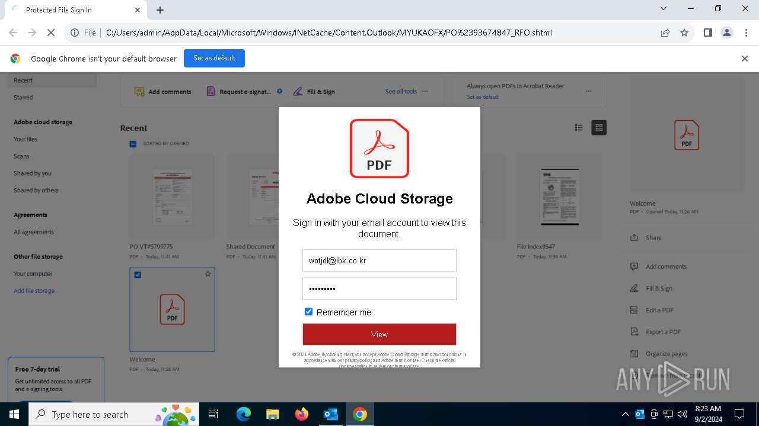Open ellipsis menu in Acrobat Reader card
Image resolution: width=759 pixels, height=426 pixels.
pos(588,91)
